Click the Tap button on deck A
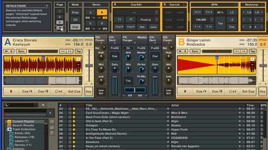268x150 pixels. pos(78,51)
